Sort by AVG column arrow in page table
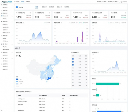Viewport: 128px width, 112px height. point(48,95)
